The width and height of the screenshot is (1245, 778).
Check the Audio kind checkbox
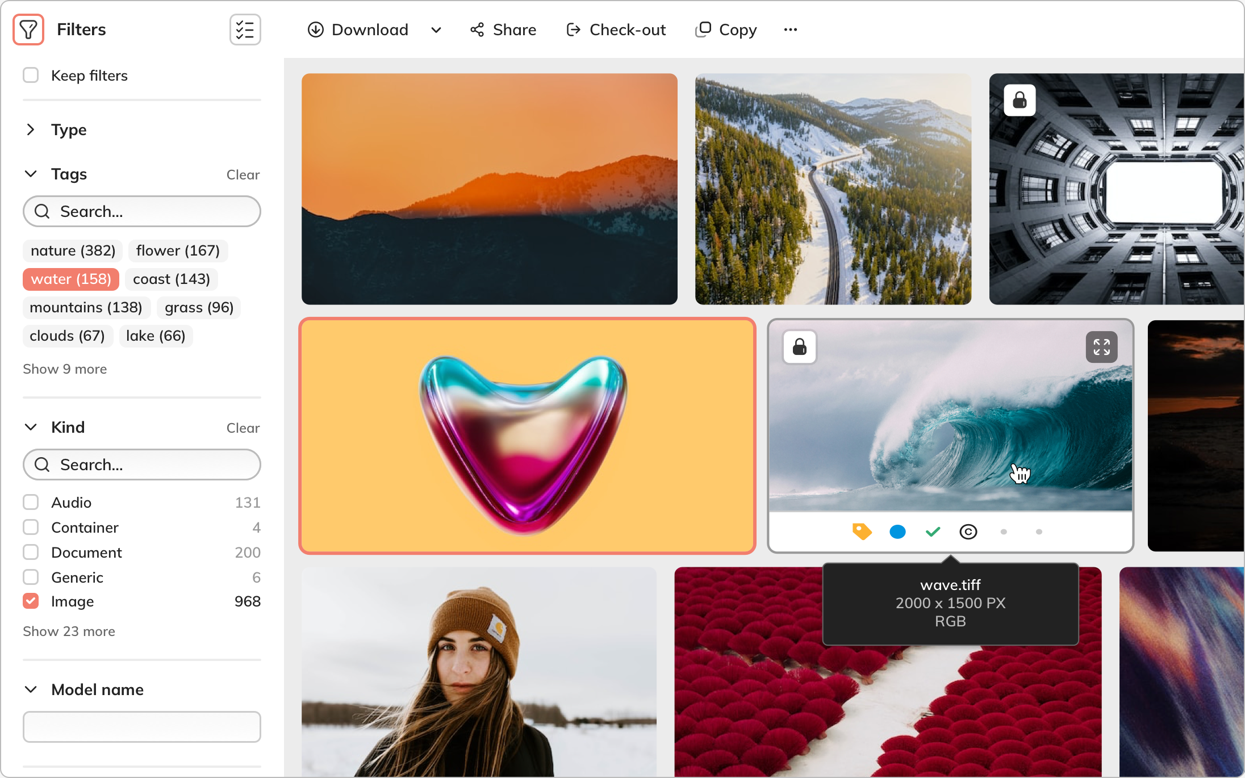coord(31,502)
